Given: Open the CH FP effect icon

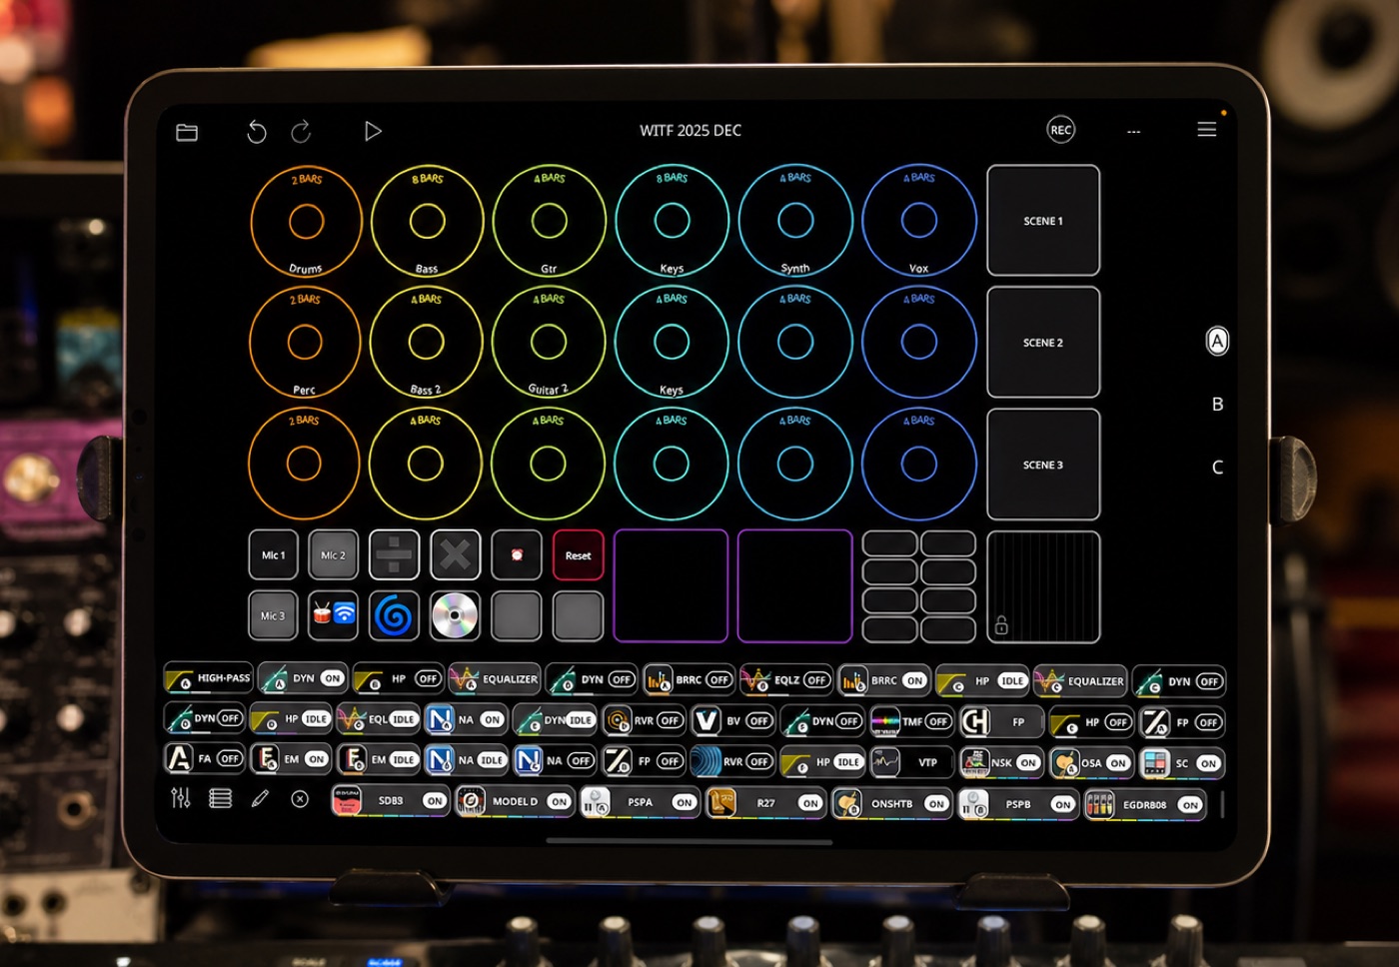Looking at the screenshot, I should [x=975, y=721].
